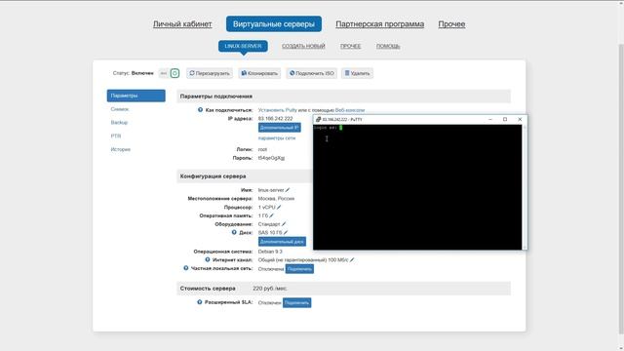624x351 pixels.
Task: Click help icon beside Интернет канал
Action: [x=208, y=260]
